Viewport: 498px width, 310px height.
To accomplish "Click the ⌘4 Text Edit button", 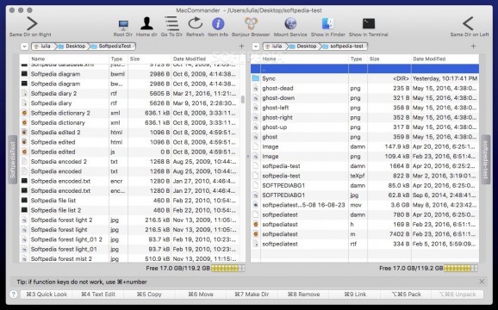I will tap(98, 294).
